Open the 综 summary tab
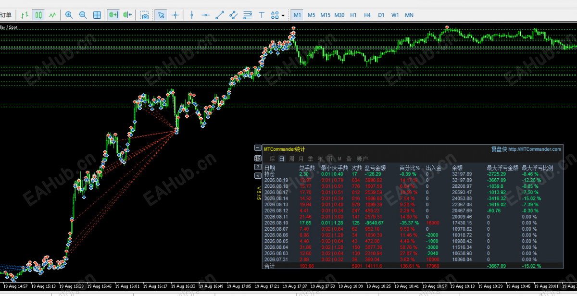The image size is (577, 296). tap(272, 159)
